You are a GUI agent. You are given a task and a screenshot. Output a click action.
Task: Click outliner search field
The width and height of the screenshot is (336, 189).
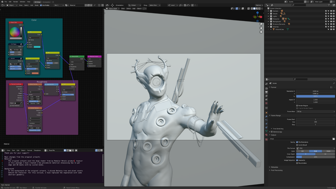[299, 5]
